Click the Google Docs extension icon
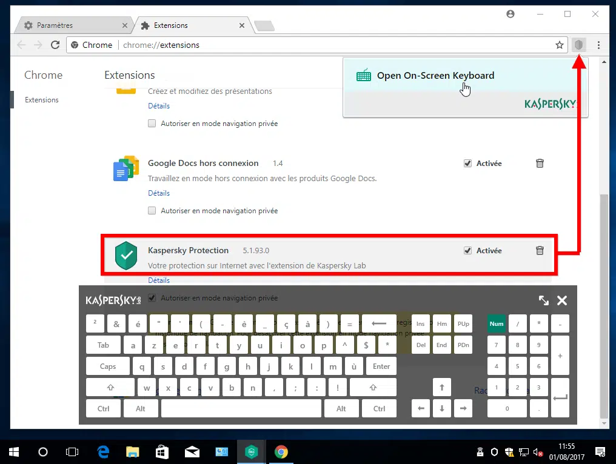The height and width of the screenshot is (464, 616). [126, 168]
